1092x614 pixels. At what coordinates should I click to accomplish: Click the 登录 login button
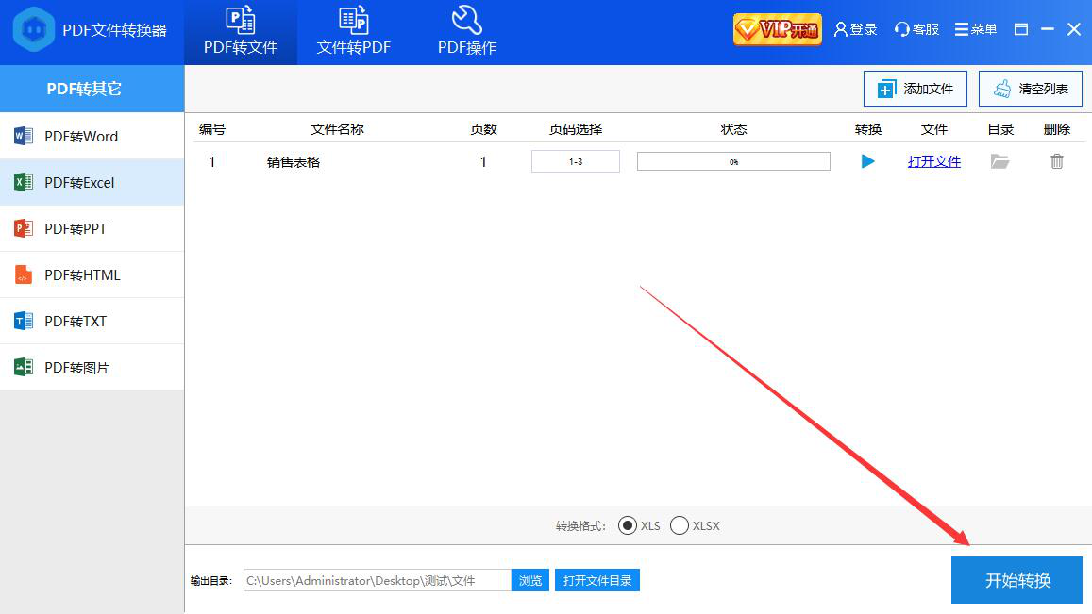click(856, 29)
